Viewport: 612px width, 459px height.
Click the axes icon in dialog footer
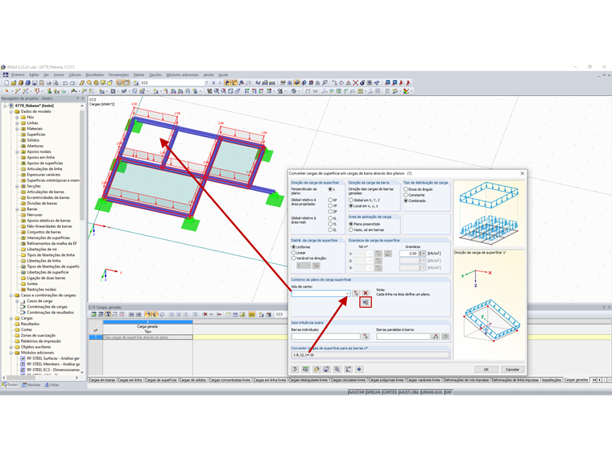[x=348, y=370]
